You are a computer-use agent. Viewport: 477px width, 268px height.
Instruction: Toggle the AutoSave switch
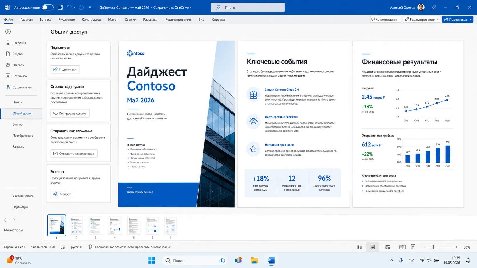pyautogui.click(x=48, y=7)
